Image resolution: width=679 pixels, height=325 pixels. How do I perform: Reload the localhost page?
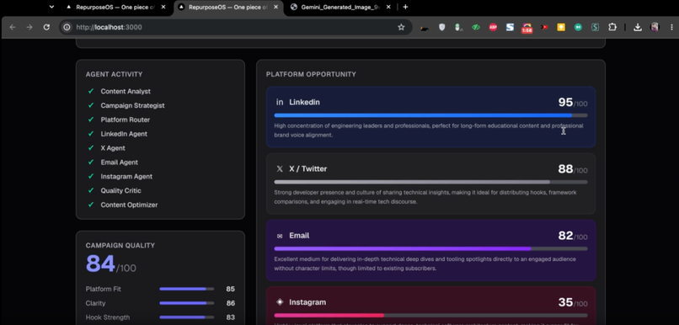46,27
